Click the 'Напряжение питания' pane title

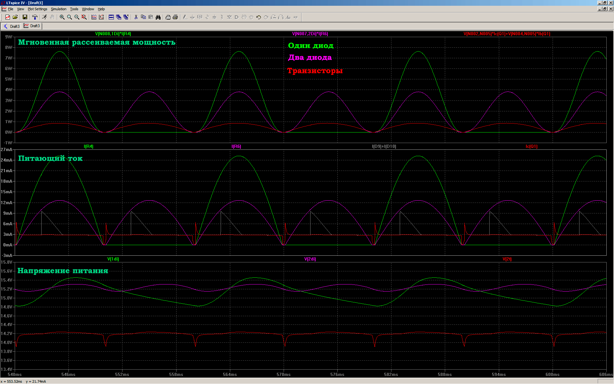click(63, 271)
